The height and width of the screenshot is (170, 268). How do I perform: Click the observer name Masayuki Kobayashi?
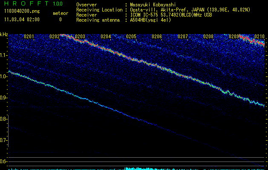pos(153,5)
